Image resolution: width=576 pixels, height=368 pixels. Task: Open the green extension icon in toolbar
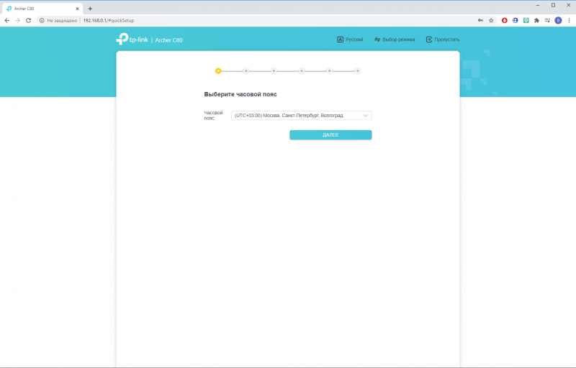526,21
